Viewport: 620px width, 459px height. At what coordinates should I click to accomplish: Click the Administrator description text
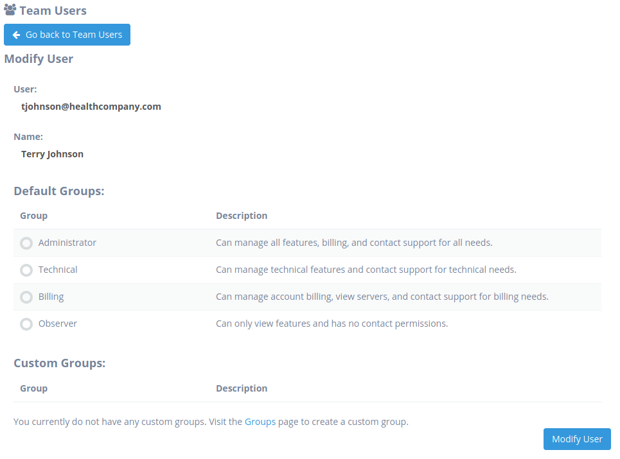[x=354, y=243]
